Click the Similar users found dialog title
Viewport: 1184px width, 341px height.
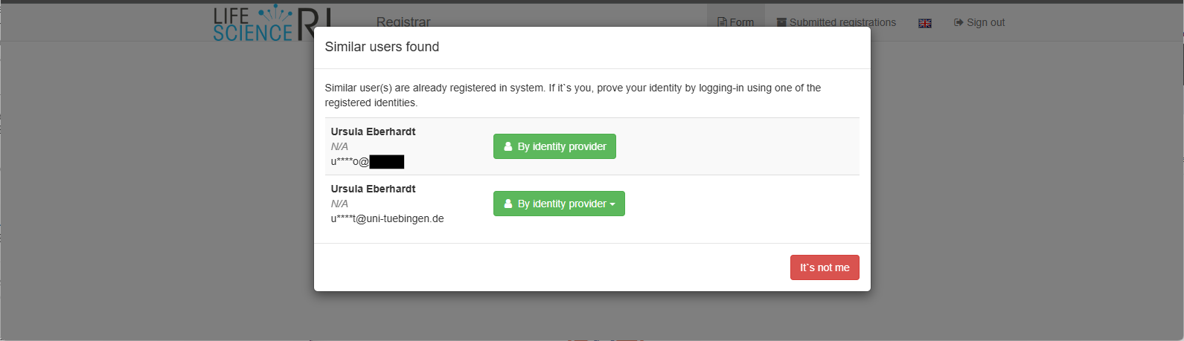coord(382,47)
